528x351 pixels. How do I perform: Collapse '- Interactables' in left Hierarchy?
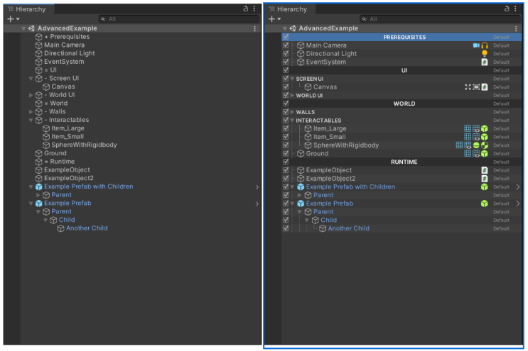pyautogui.click(x=31, y=121)
